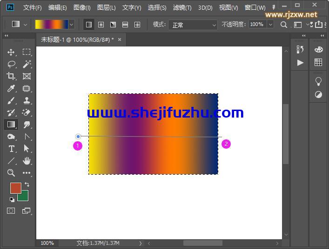Change the screen mode
Image resolution: width=329 pixels, height=249 pixels.
[27, 211]
